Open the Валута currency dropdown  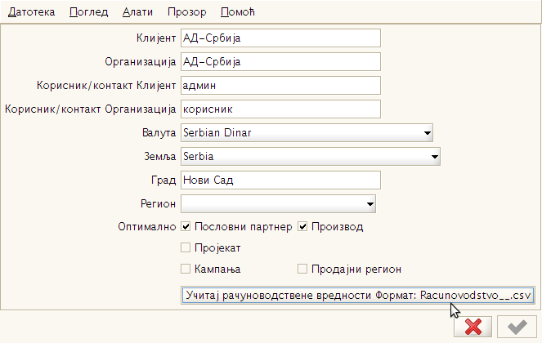point(307,133)
